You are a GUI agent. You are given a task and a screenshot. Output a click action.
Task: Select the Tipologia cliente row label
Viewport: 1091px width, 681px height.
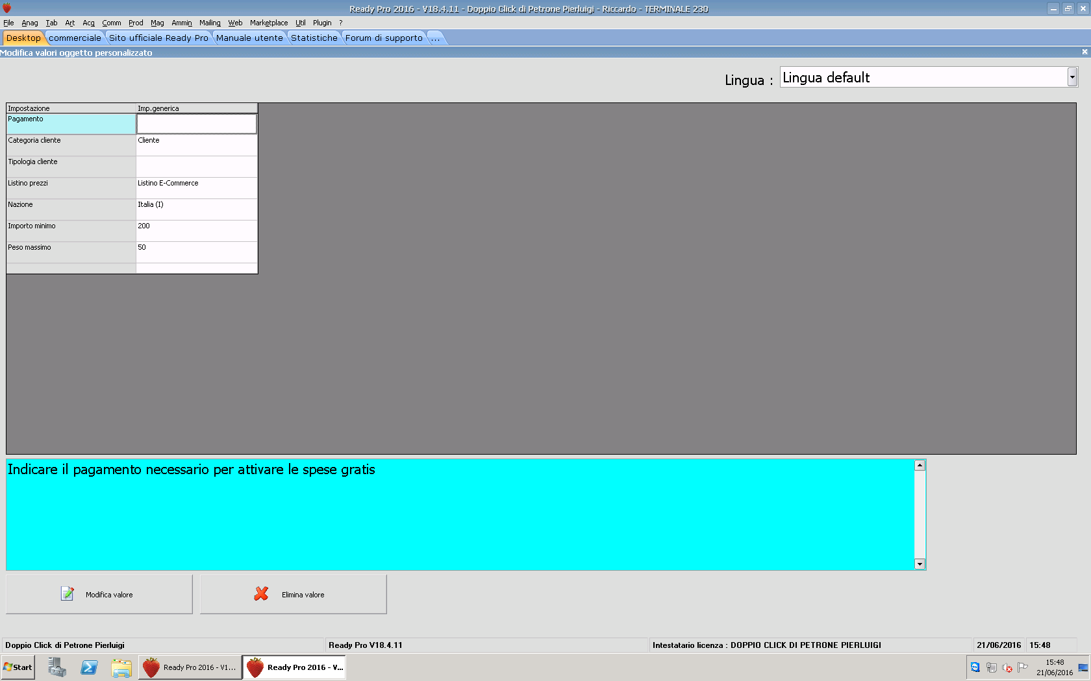point(71,167)
